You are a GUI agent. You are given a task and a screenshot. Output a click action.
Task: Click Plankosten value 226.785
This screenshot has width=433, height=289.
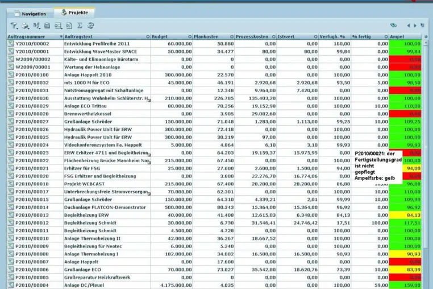pos(224,98)
